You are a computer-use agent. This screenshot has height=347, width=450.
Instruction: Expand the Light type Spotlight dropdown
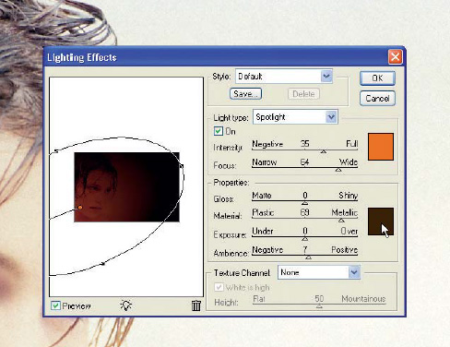pos(295,117)
